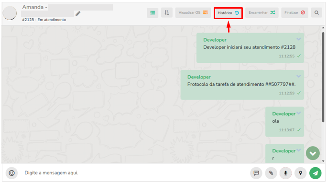Click '#2128 - Em atendimento' status text
The image size is (327, 184).
coord(44,20)
